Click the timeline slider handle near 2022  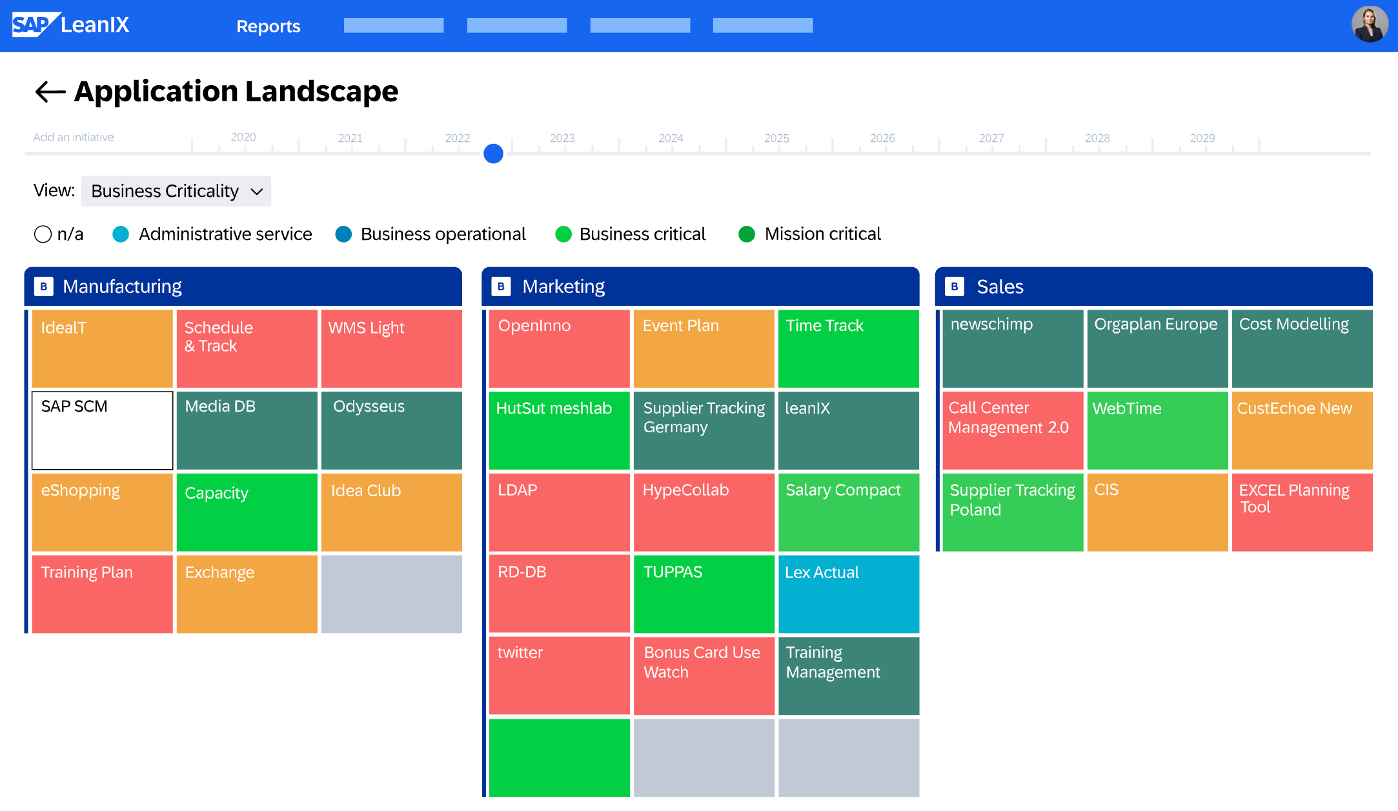(493, 154)
